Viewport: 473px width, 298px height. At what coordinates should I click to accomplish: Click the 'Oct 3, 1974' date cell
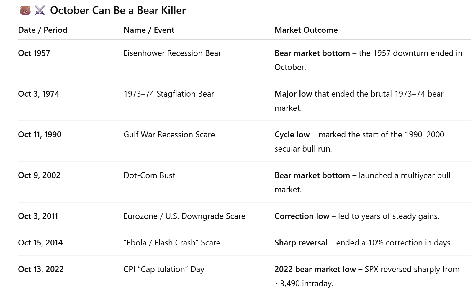point(39,94)
